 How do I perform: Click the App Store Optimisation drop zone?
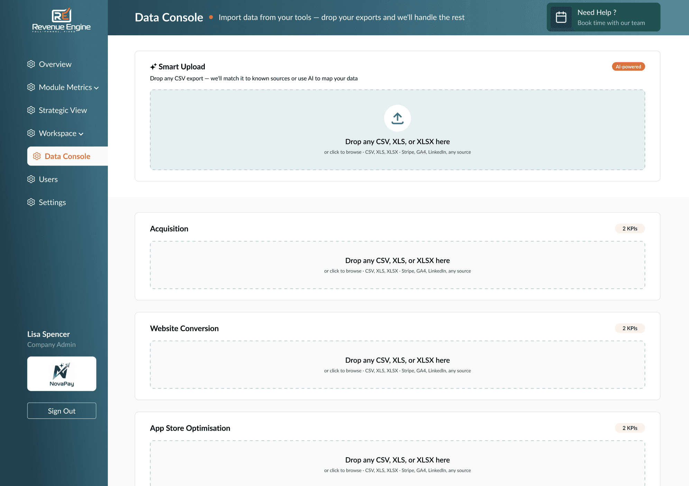click(397, 463)
